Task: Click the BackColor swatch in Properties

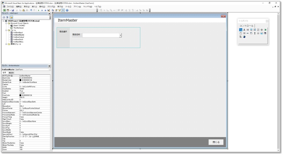Action: pyautogui.click(x=20, y=78)
